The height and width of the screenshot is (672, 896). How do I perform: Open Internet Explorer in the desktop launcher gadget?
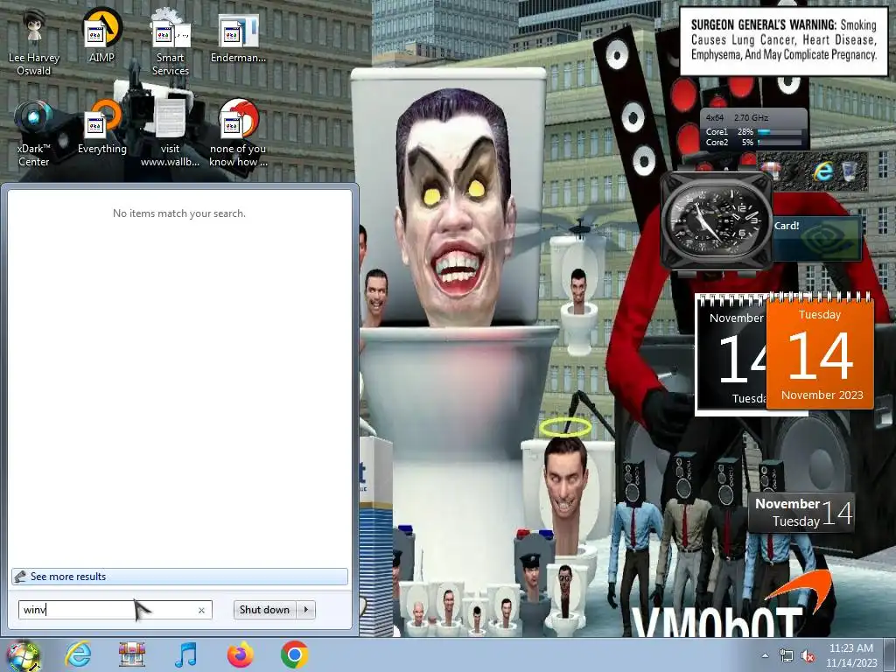point(822,171)
